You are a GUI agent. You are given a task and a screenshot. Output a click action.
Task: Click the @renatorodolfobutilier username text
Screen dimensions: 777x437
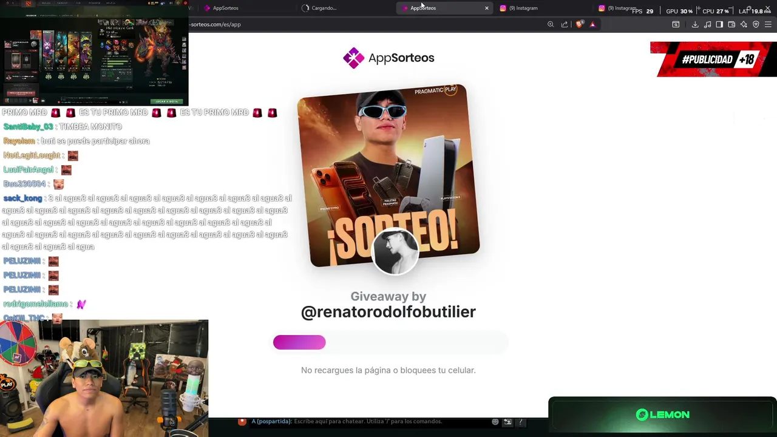tap(388, 312)
